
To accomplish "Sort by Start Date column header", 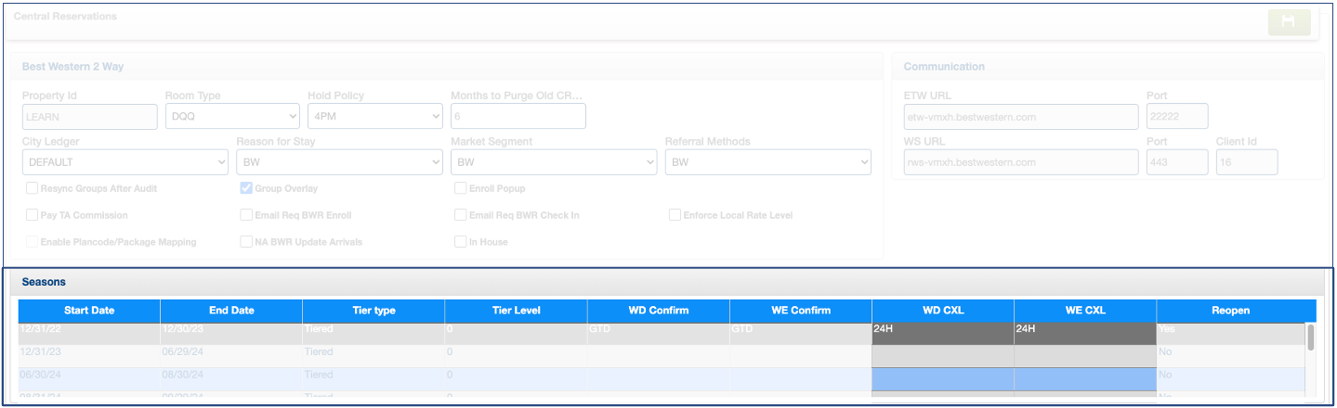I will pyautogui.click(x=89, y=311).
